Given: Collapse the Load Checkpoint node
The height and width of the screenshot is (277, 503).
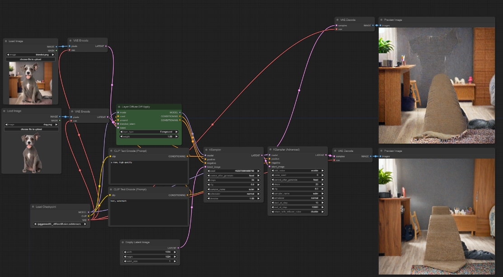Looking at the screenshot, I should tap(33, 207).
